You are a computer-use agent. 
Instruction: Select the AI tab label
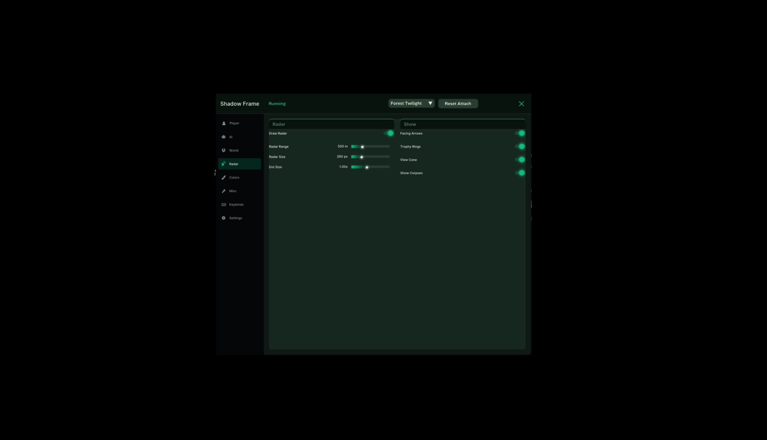point(231,137)
